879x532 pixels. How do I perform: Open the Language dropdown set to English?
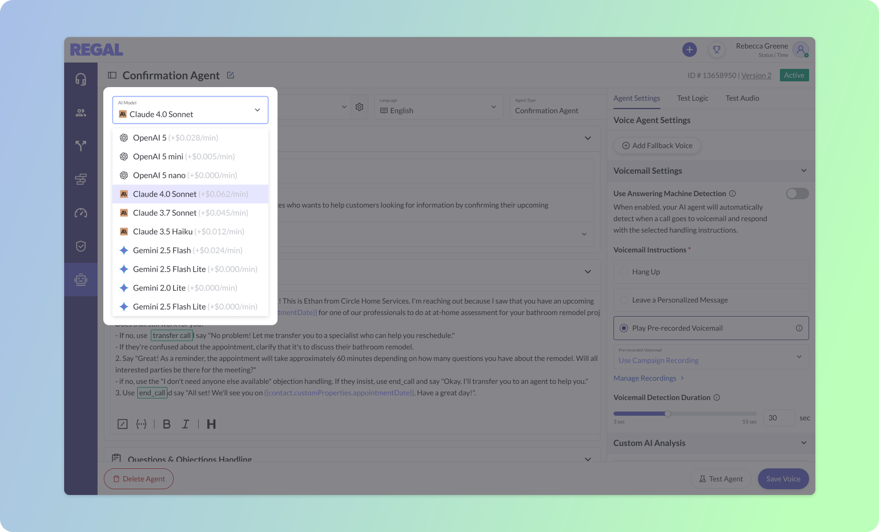(x=438, y=107)
